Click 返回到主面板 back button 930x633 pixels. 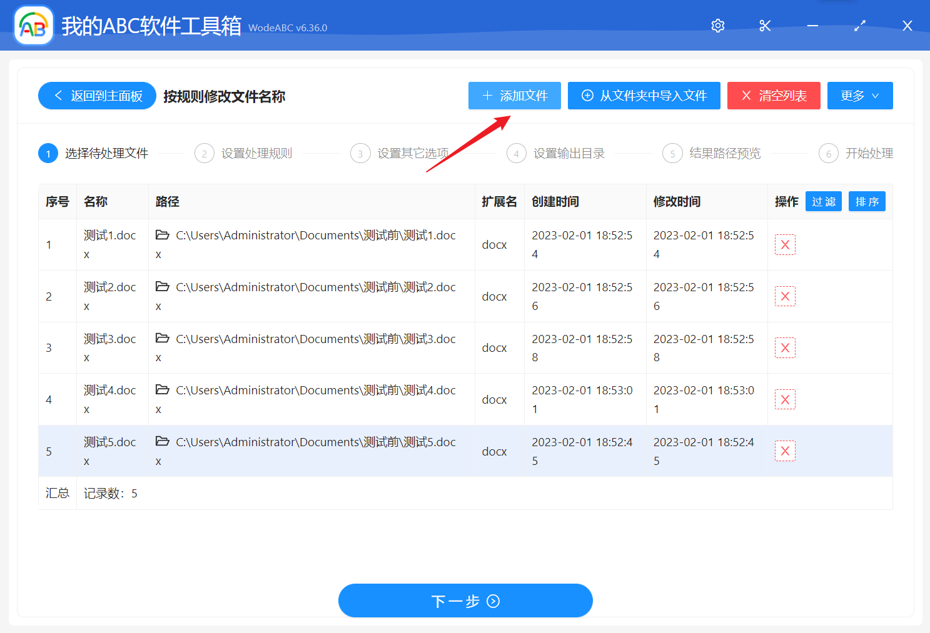(x=97, y=96)
